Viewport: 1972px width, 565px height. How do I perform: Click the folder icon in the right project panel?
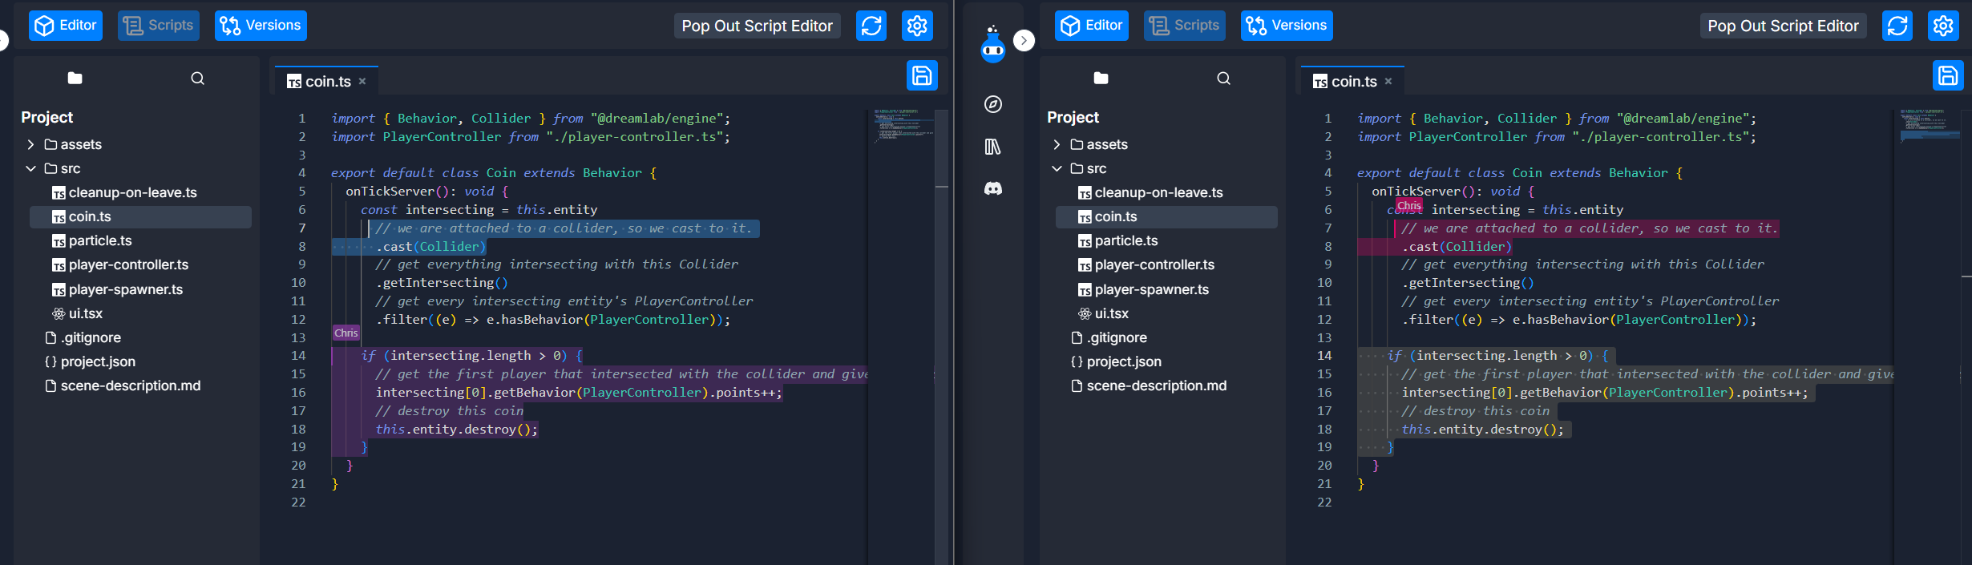coord(1101,78)
